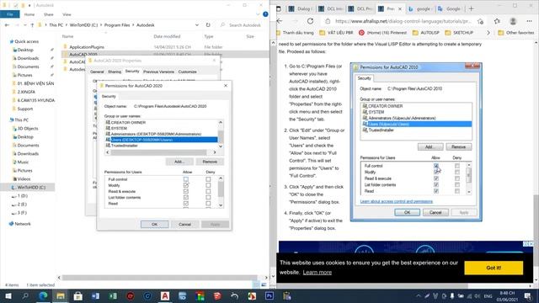Toggle Allow for List folder contents
This screenshot has height=303, width=539.
click(186, 198)
